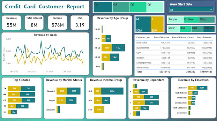
Task: Select the Q4 quarter slicer tile
Action: pyautogui.click(x=103, y=7)
